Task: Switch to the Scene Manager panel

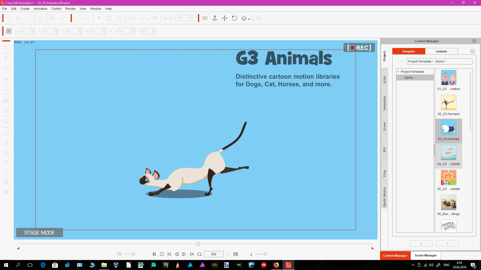Action: click(x=426, y=255)
